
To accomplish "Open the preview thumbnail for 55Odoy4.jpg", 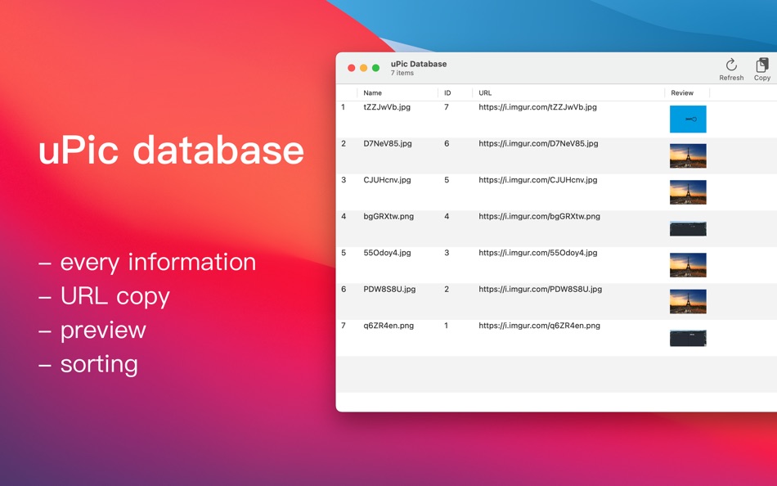I will tap(688, 265).
